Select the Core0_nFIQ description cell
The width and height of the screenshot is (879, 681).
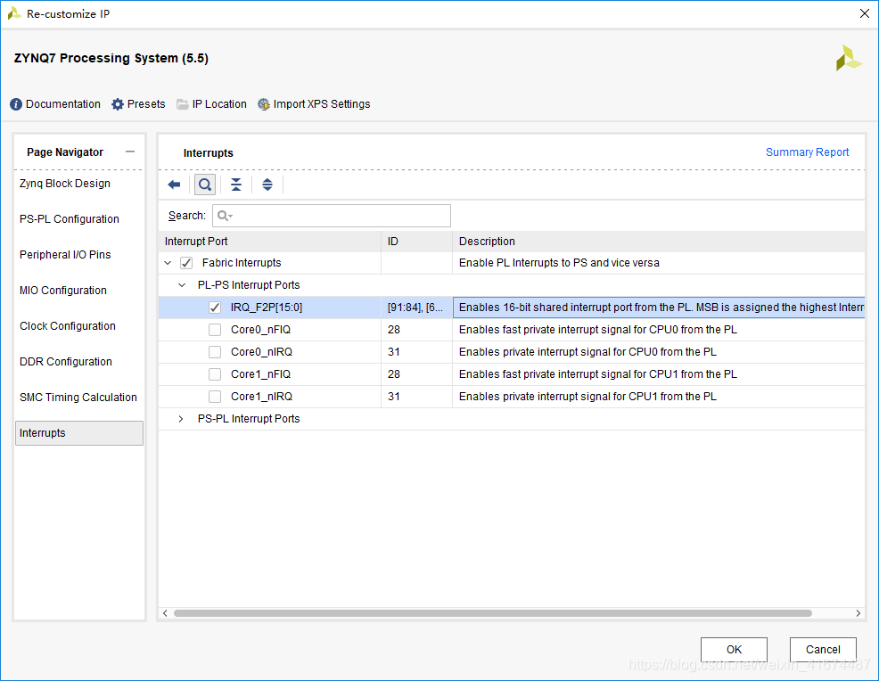pyautogui.click(x=659, y=330)
